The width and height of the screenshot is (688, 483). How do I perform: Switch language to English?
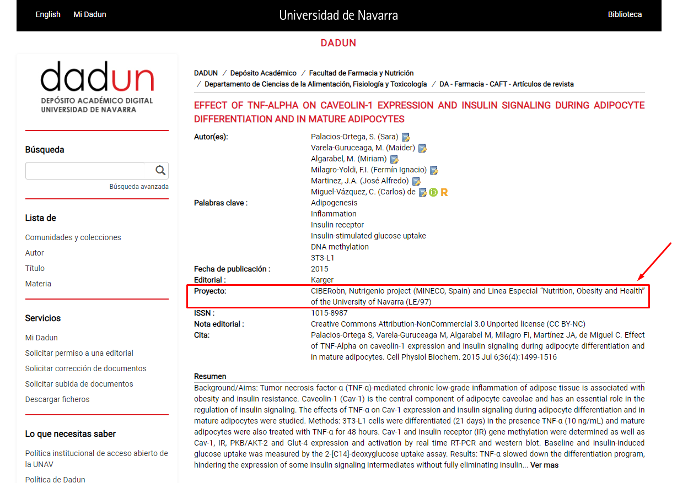coord(48,14)
